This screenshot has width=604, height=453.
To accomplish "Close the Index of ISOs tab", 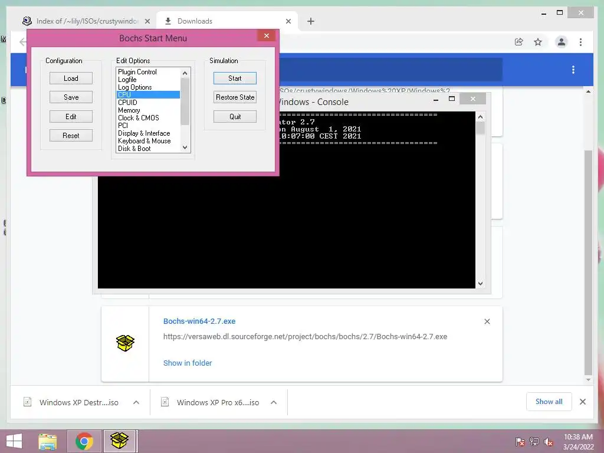I will coord(147,21).
